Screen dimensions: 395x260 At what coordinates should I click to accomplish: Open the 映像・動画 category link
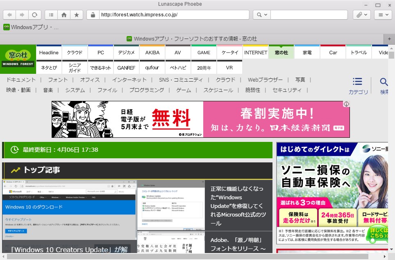pos(18,90)
